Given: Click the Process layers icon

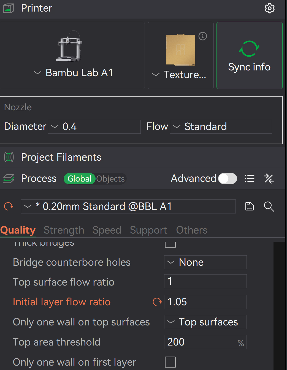Looking at the screenshot, I should click(9, 179).
